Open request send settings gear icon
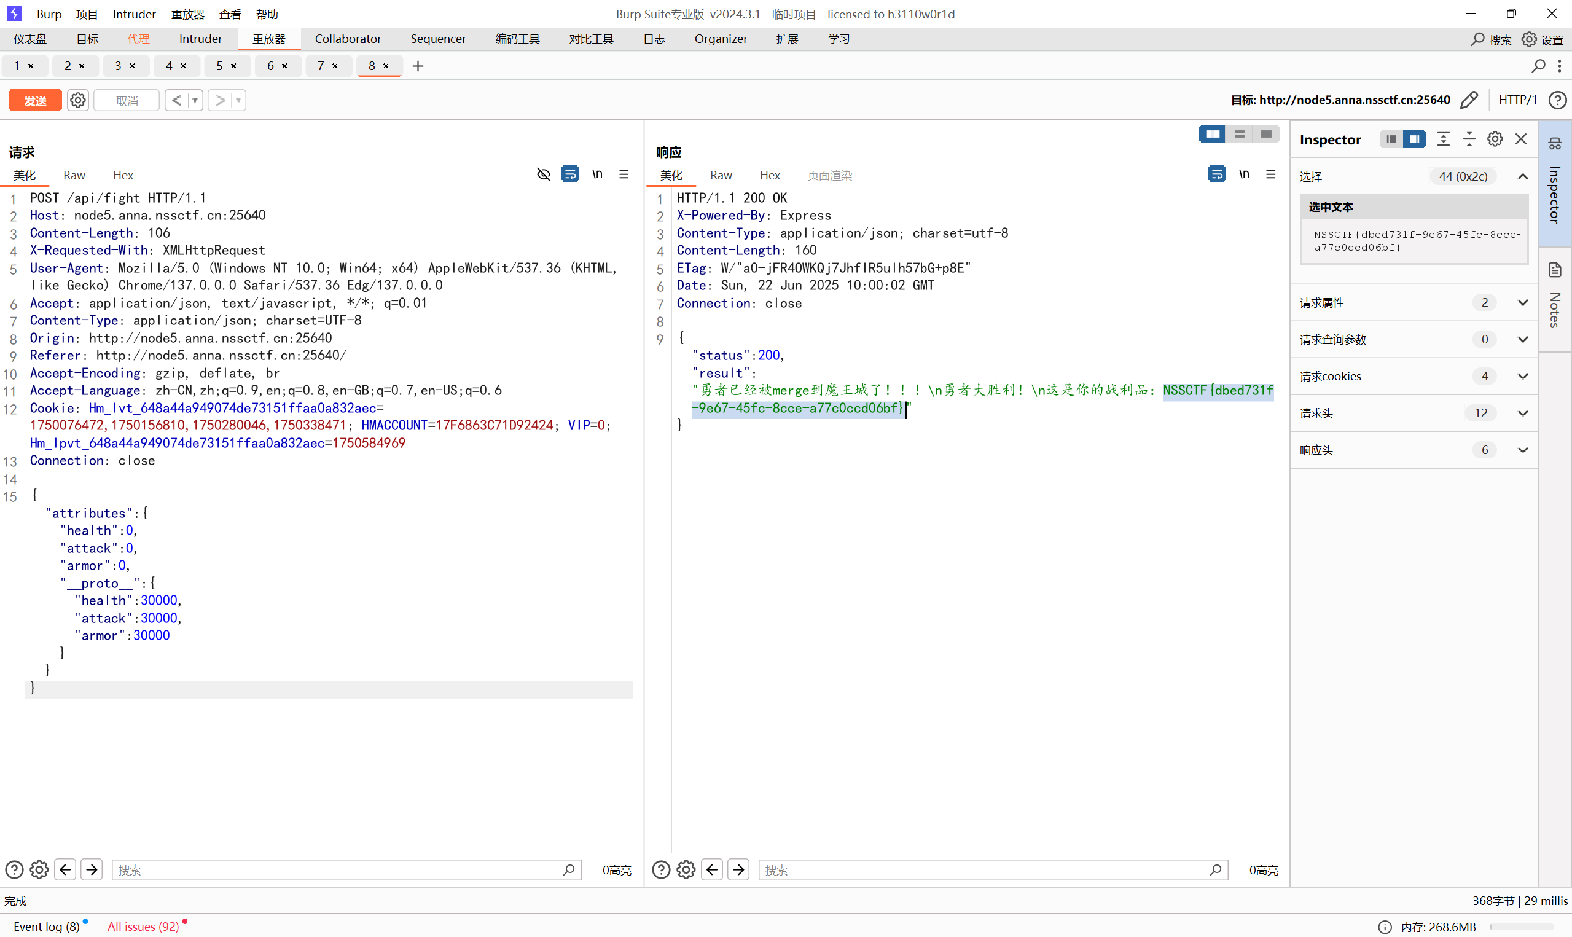The height and width of the screenshot is (937, 1572). (x=77, y=100)
